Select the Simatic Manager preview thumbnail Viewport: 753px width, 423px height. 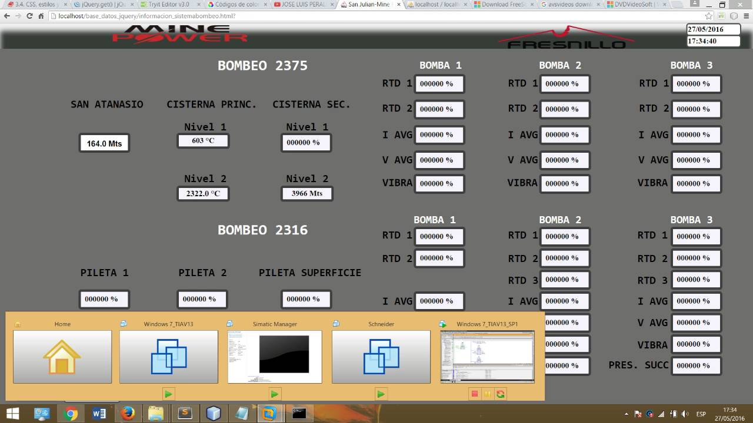coord(275,357)
